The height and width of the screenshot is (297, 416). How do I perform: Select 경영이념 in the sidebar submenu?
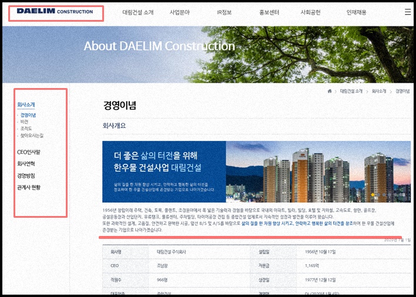click(x=28, y=115)
